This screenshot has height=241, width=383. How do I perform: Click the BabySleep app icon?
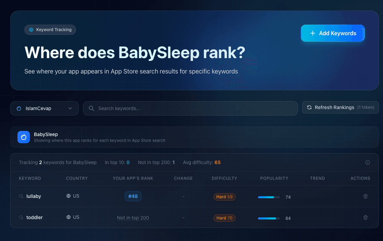click(23, 137)
